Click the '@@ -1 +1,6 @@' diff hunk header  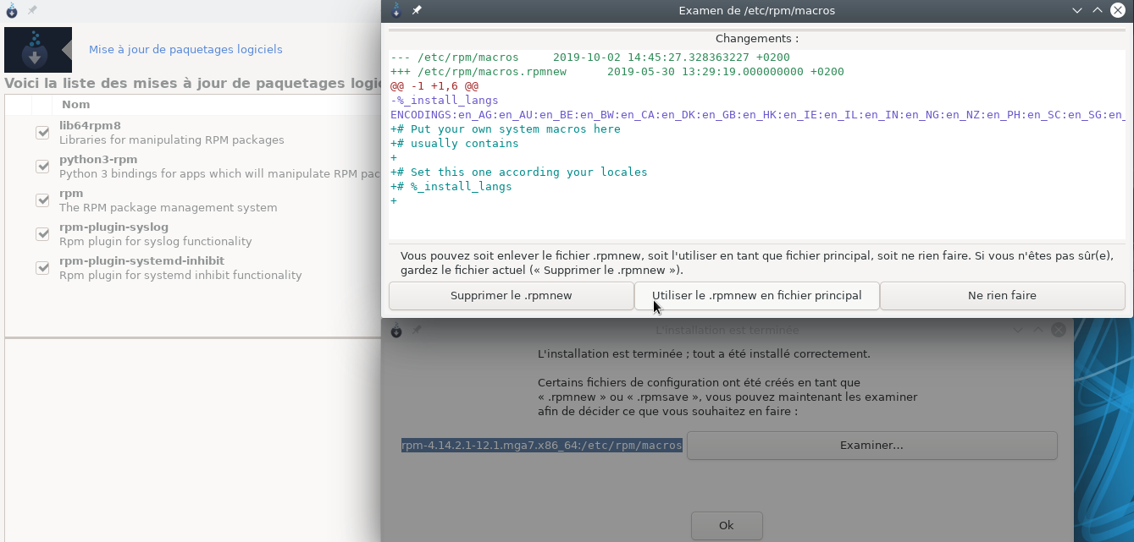434,86
